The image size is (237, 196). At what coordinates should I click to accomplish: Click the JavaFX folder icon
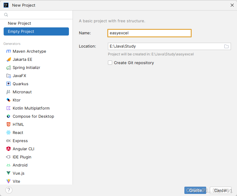click(8, 76)
